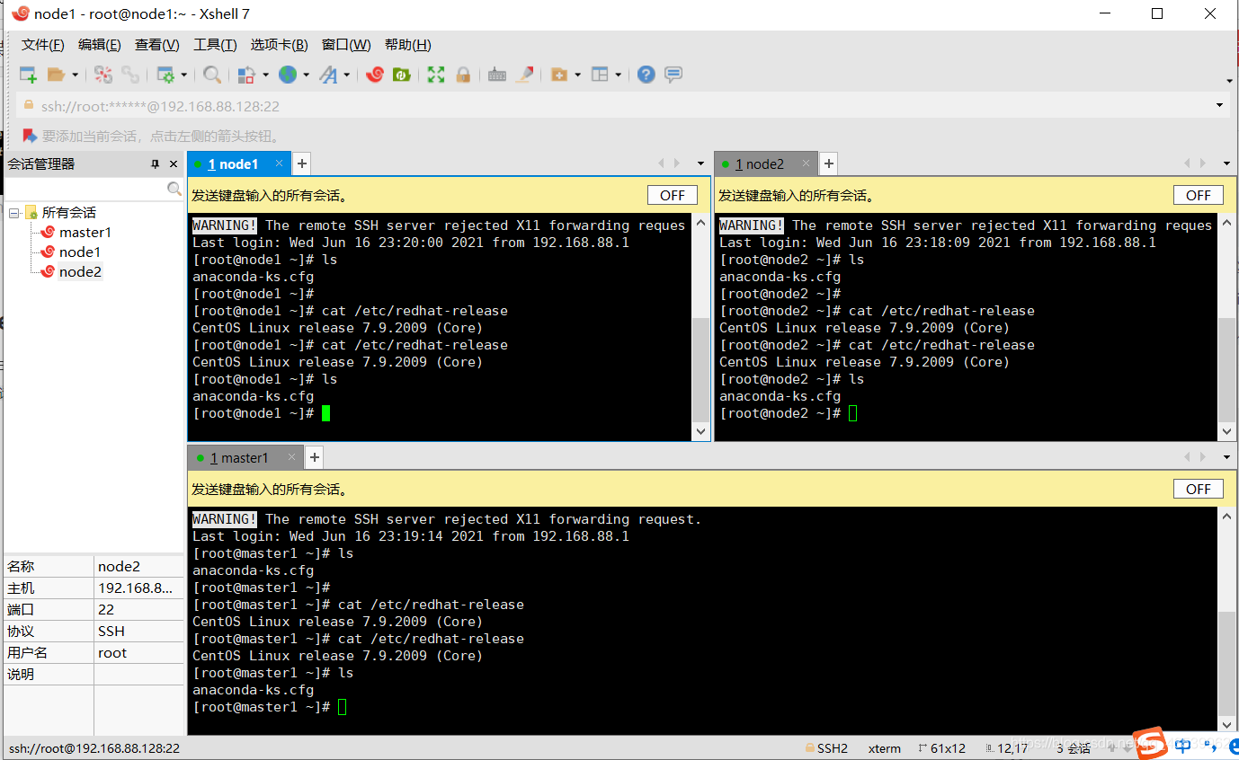Screen dimensions: 1239x760
Task: Open tab list dropdown in node2 pane
Action: [x=1227, y=163]
